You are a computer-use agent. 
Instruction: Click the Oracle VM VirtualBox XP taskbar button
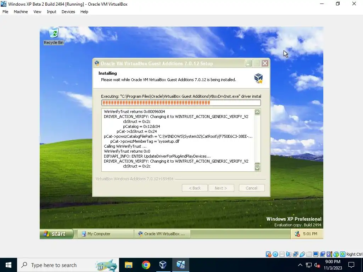tap(162, 234)
